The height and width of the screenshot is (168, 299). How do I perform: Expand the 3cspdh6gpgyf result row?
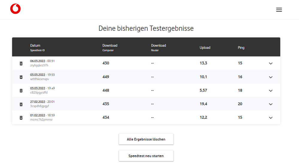point(271,104)
